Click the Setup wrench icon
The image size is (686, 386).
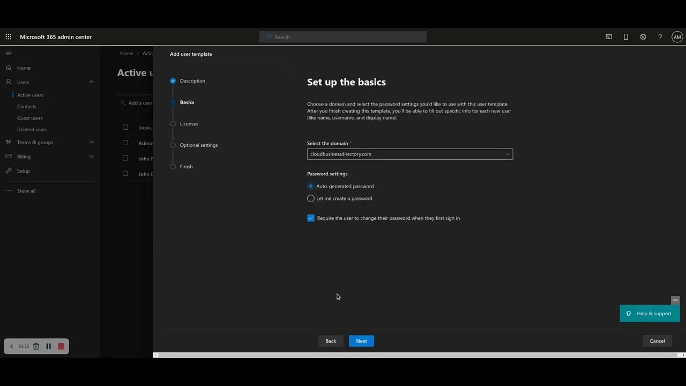(9, 170)
